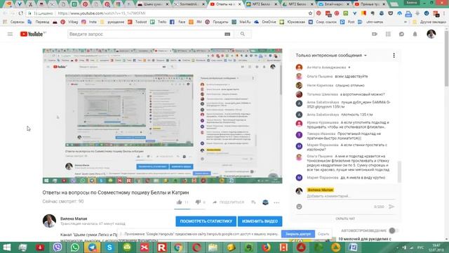Open the Windows Start button
This screenshot has height=253, width=449.
coord(6,247)
